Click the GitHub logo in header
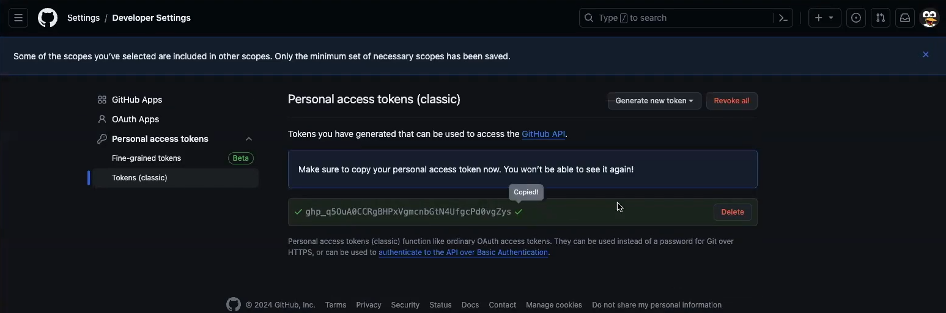Screen dimensions: 946x313 coord(48,18)
